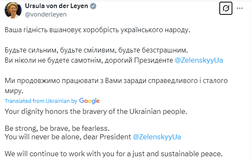Open Ursula von der Leyen's profile avatar

13,10
